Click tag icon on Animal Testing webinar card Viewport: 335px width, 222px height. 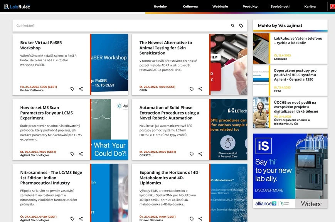point(192,89)
